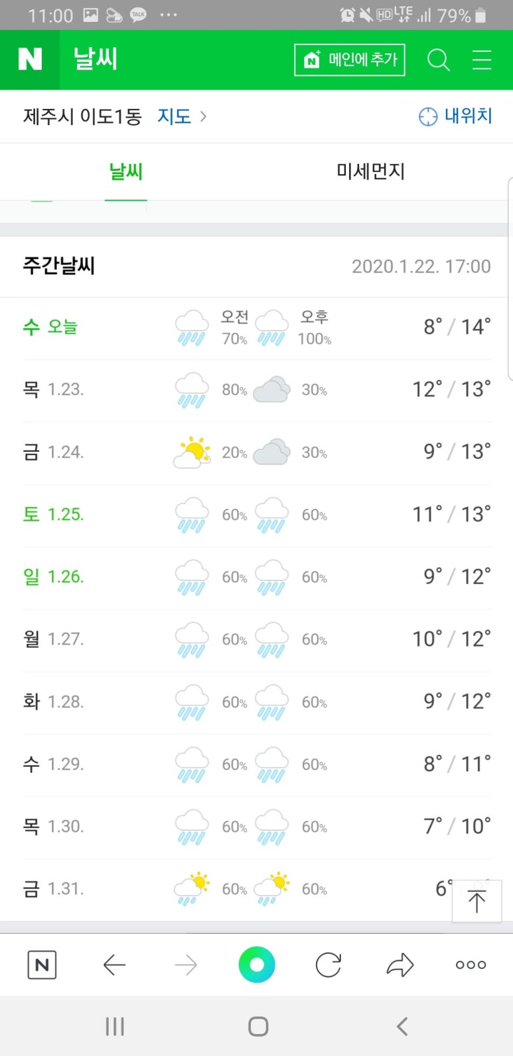513x1056 pixels.
Task: Reload page with refresh icon
Action: tap(329, 965)
